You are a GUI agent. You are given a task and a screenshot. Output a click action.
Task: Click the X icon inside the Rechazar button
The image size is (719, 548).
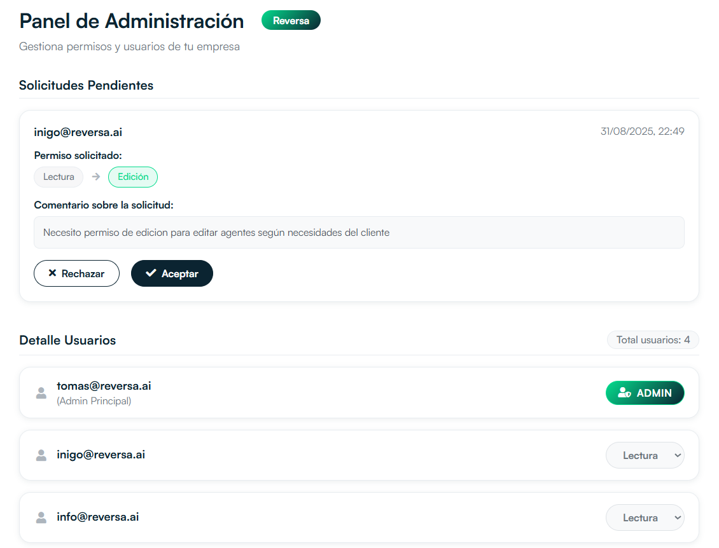[53, 273]
